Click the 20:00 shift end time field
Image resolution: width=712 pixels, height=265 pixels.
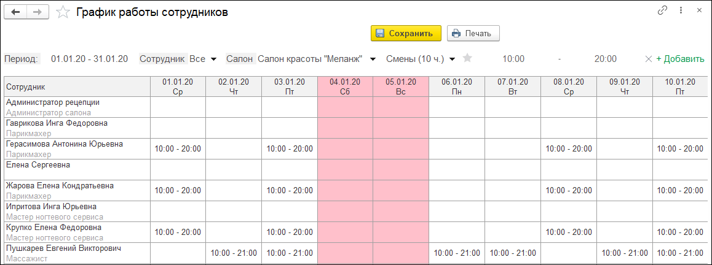(605, 59)
